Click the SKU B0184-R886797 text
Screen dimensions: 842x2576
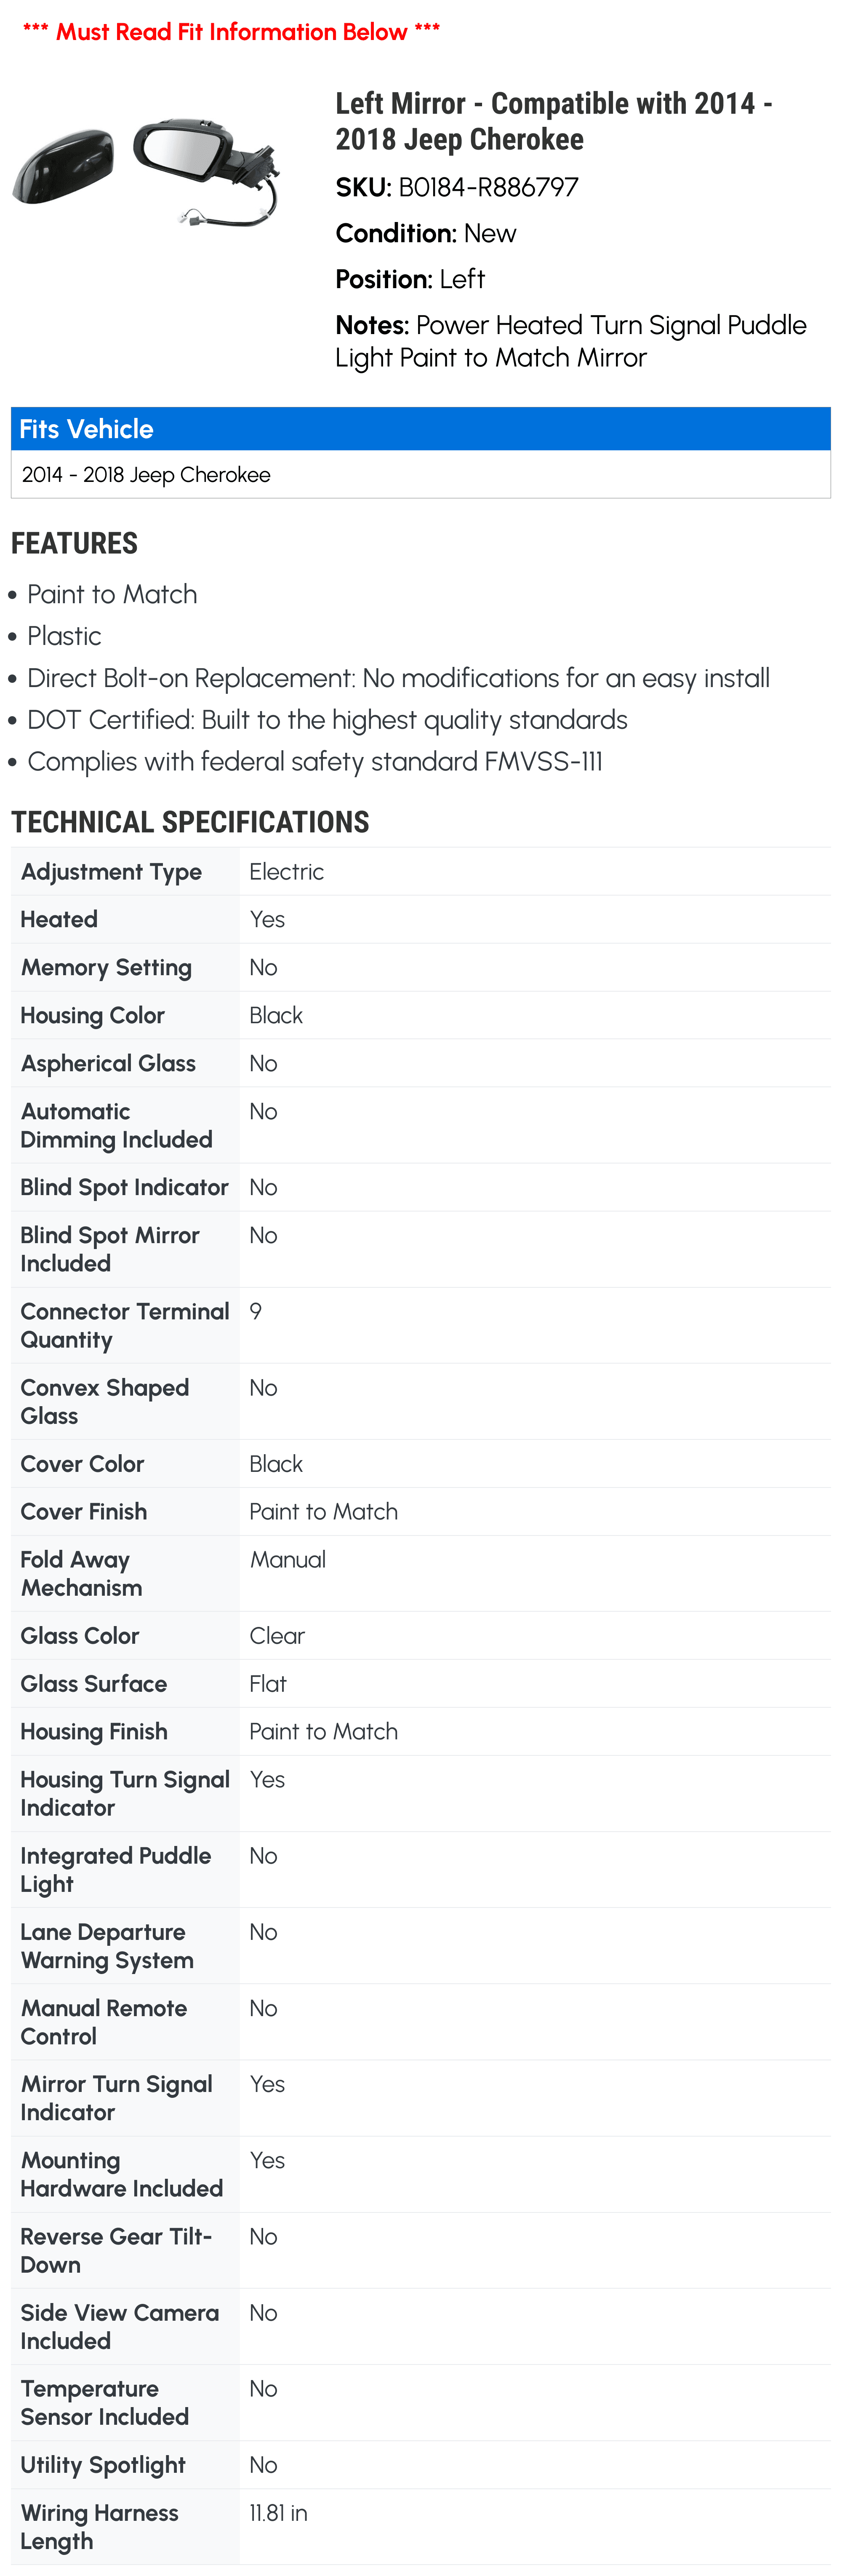[456, 187]
